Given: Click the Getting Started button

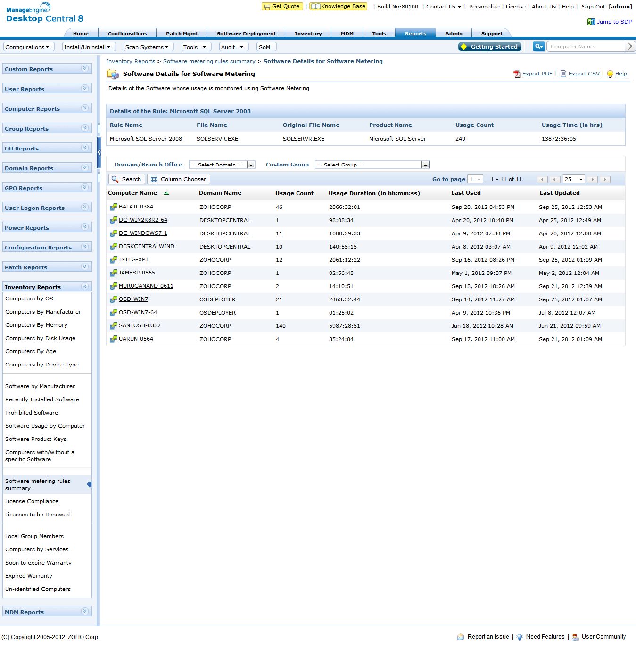Looking at the screenshot, I should pos(490,47).
